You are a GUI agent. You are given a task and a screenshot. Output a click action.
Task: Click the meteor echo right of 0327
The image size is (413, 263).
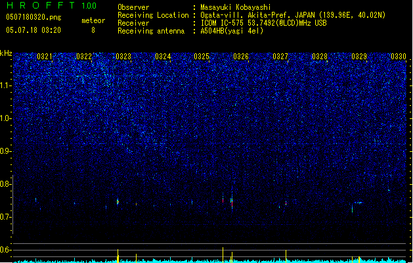point(286,203)
